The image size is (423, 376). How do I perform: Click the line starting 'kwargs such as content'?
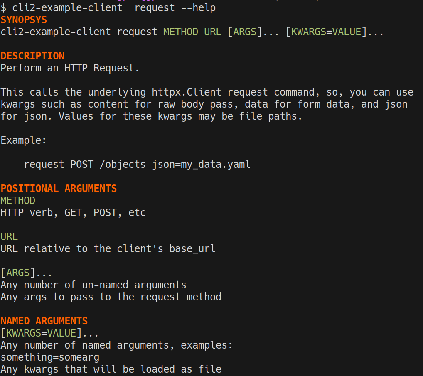204,104
